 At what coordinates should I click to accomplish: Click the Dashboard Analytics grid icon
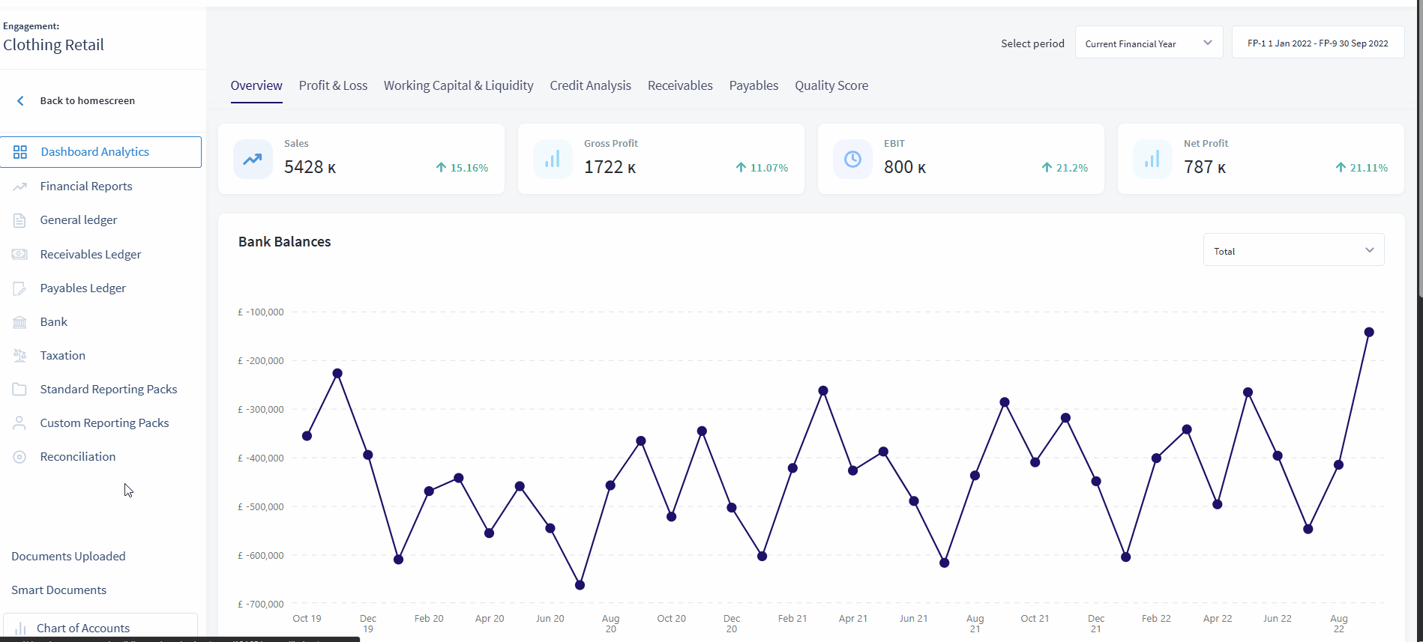click(20, 152)
